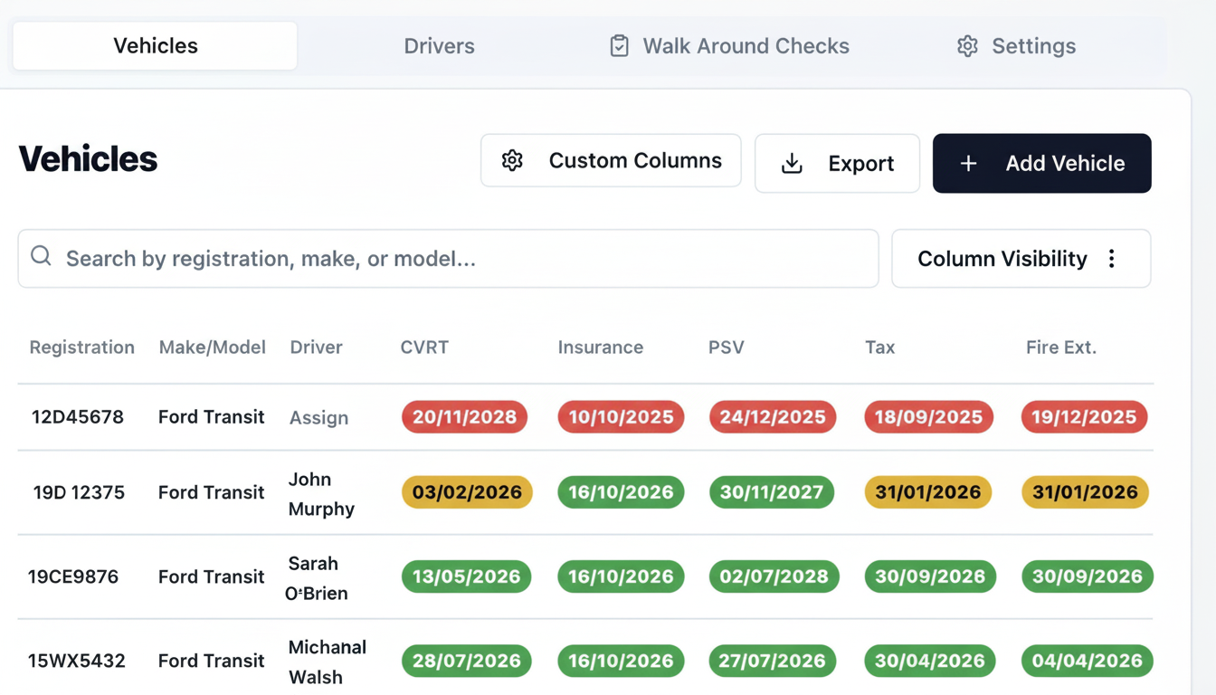The width and height of the screenshot is (1216, 695).
Task: Click the clipboard icon beside Walk Around Checks
Action: [x=619, y=46]
